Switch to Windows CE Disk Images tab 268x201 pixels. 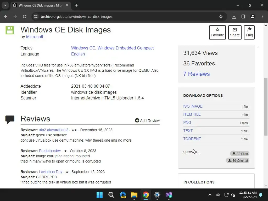(41, 5)
